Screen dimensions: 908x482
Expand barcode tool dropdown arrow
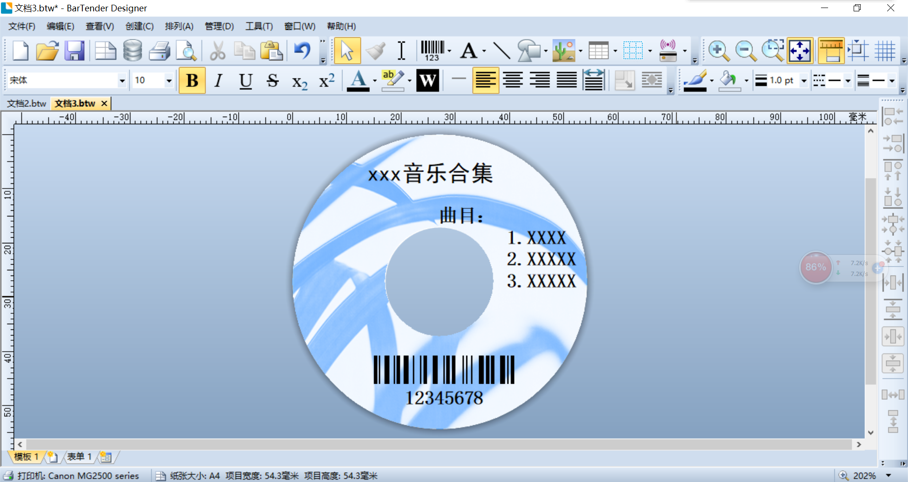pyautogui.click(x=449, y=51)
